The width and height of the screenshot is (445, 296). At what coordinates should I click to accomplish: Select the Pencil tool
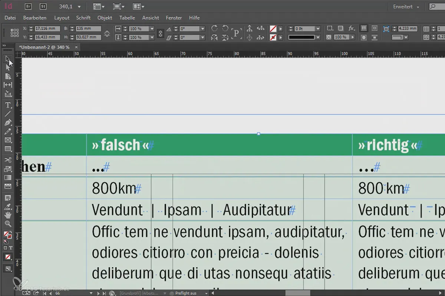(8, 131)
